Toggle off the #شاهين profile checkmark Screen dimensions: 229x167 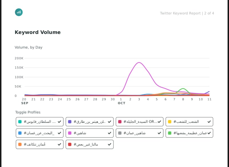109,133
